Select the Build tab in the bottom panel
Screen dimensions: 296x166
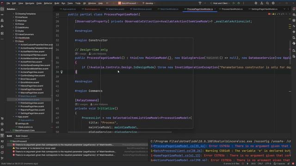point(9,136)
